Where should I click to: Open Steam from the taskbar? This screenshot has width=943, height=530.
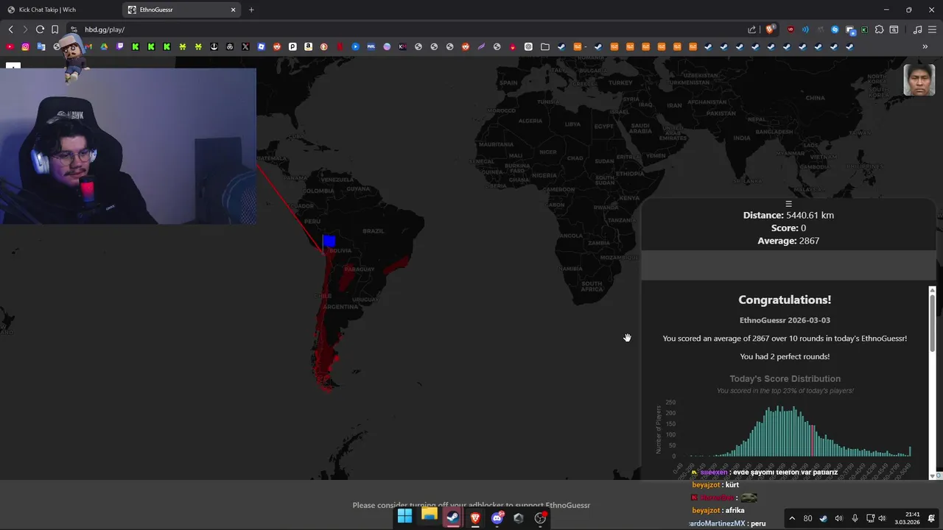click(452, 517)
